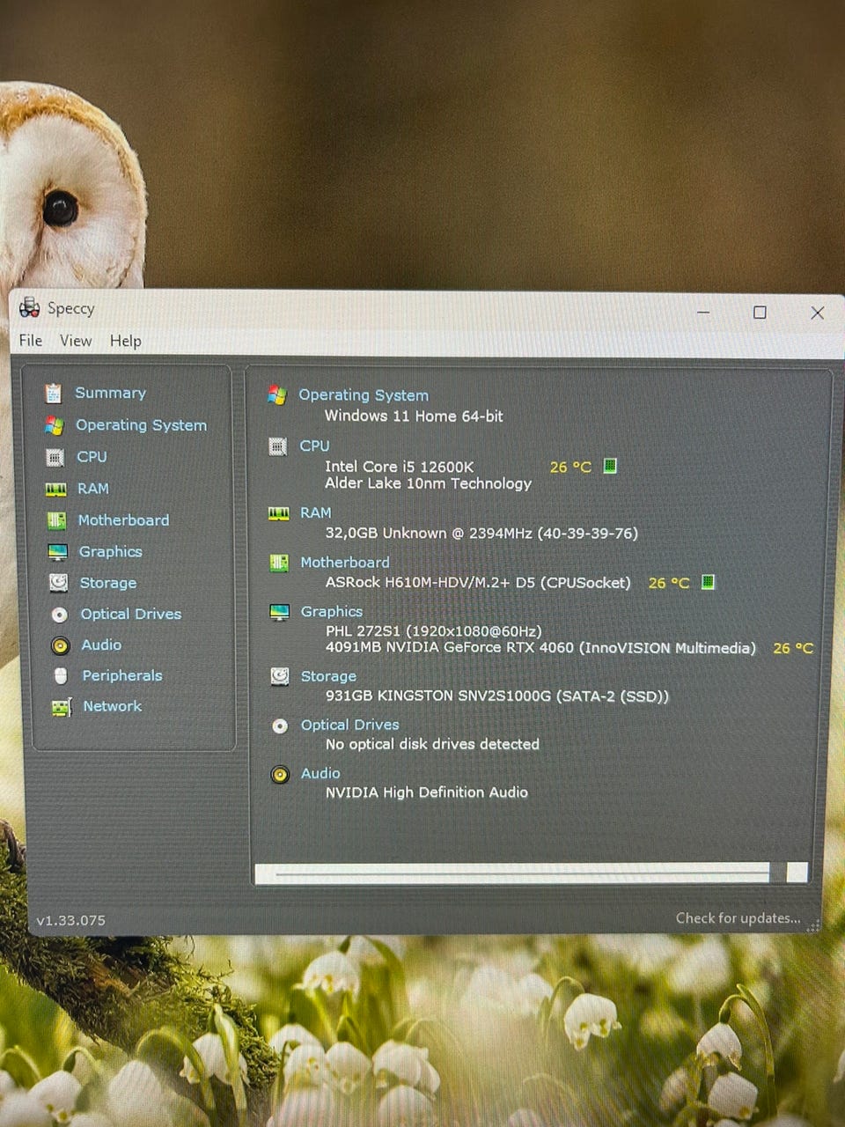Image resolution: width=845 pixels, height=1127 pixels.
Task: Click the Motherboard icon in sidebar
Action: 56,520
